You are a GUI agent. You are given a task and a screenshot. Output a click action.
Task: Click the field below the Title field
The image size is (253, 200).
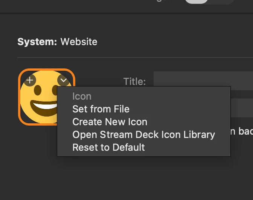tap(241, 109)
